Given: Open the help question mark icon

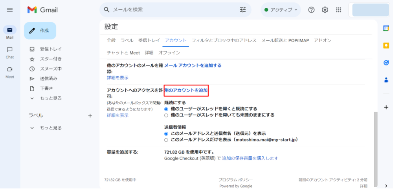Looking at the screenshot, I should [x=311, y=10].
